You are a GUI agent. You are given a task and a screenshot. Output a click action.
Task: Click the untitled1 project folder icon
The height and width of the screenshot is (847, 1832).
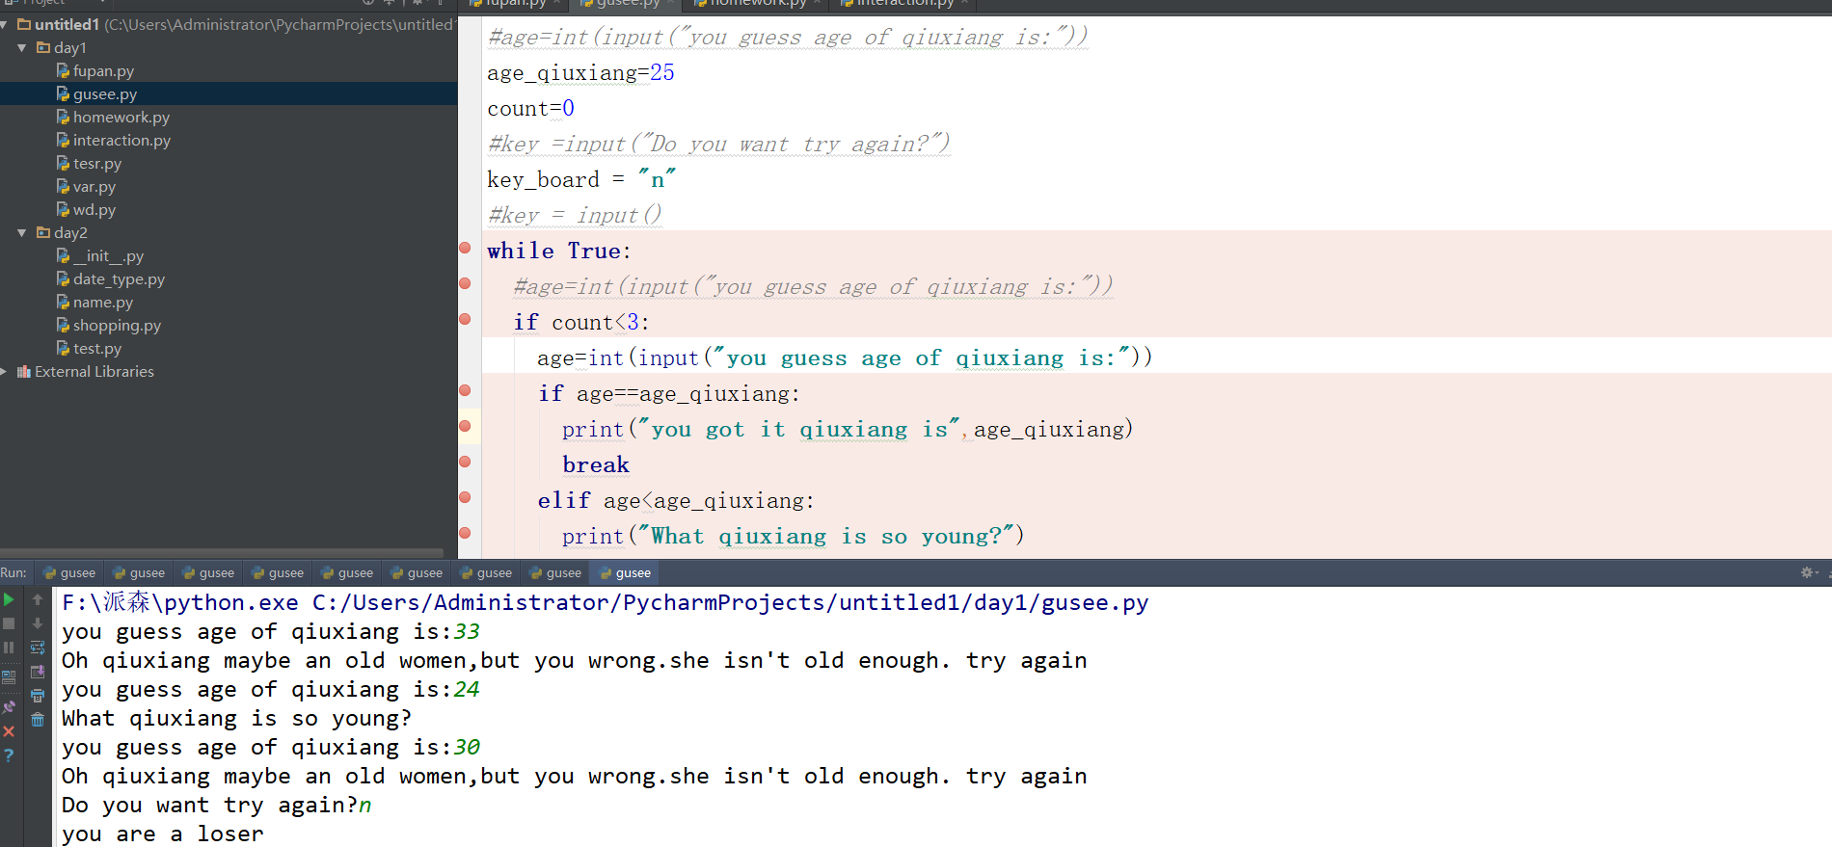pos(24,24)
